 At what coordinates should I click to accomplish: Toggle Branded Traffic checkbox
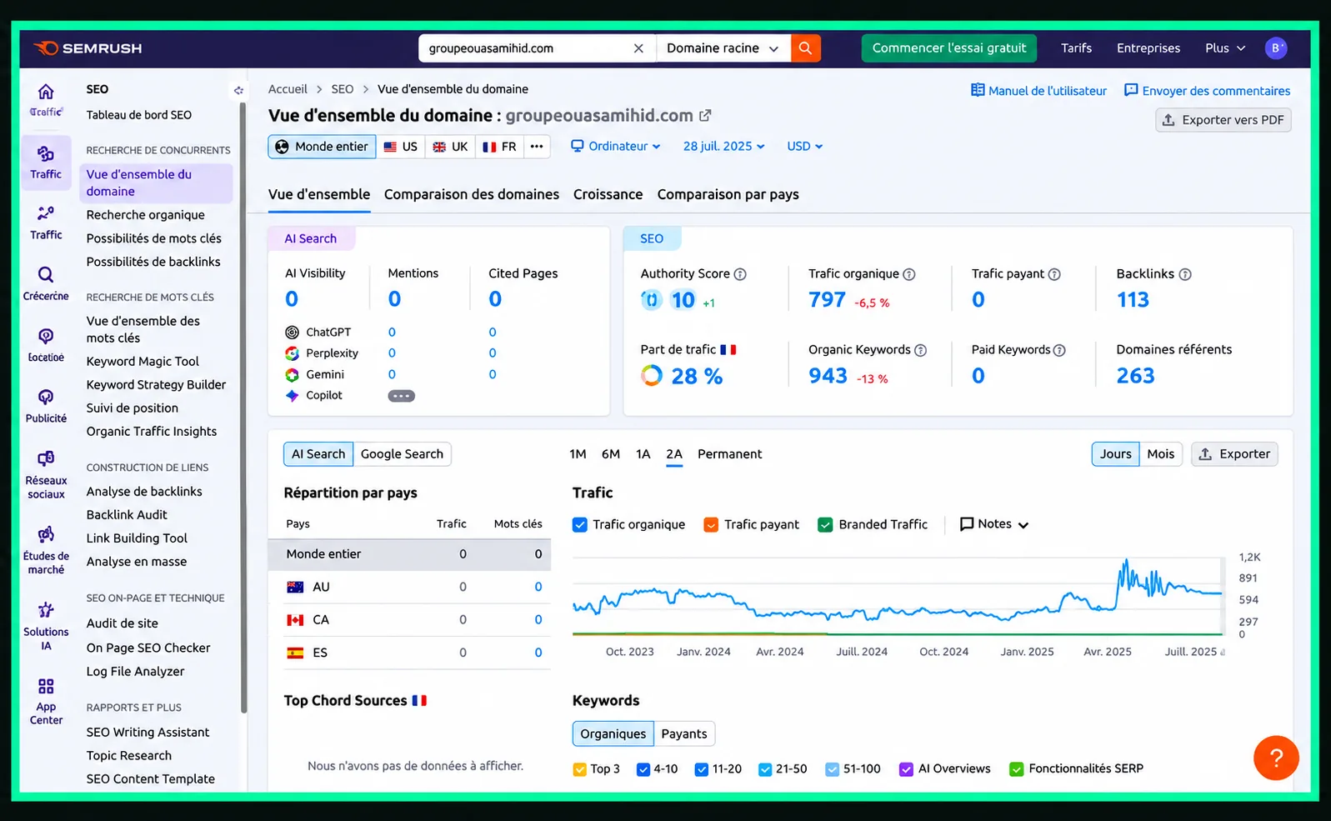pyautogui.click(x=825, y=524)
